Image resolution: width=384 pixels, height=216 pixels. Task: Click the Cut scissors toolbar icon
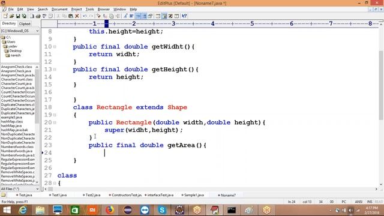click(x=58, y=16)
